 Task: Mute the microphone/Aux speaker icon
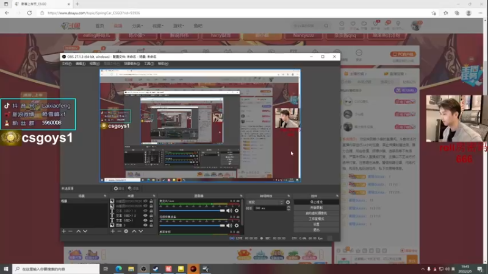229,211
